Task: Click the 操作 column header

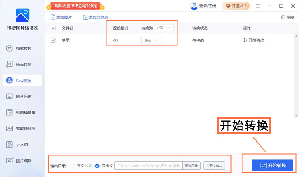Action: click(x=247, y=28)
